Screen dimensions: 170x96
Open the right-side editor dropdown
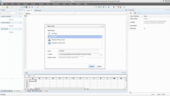click(x=125, y=14)
